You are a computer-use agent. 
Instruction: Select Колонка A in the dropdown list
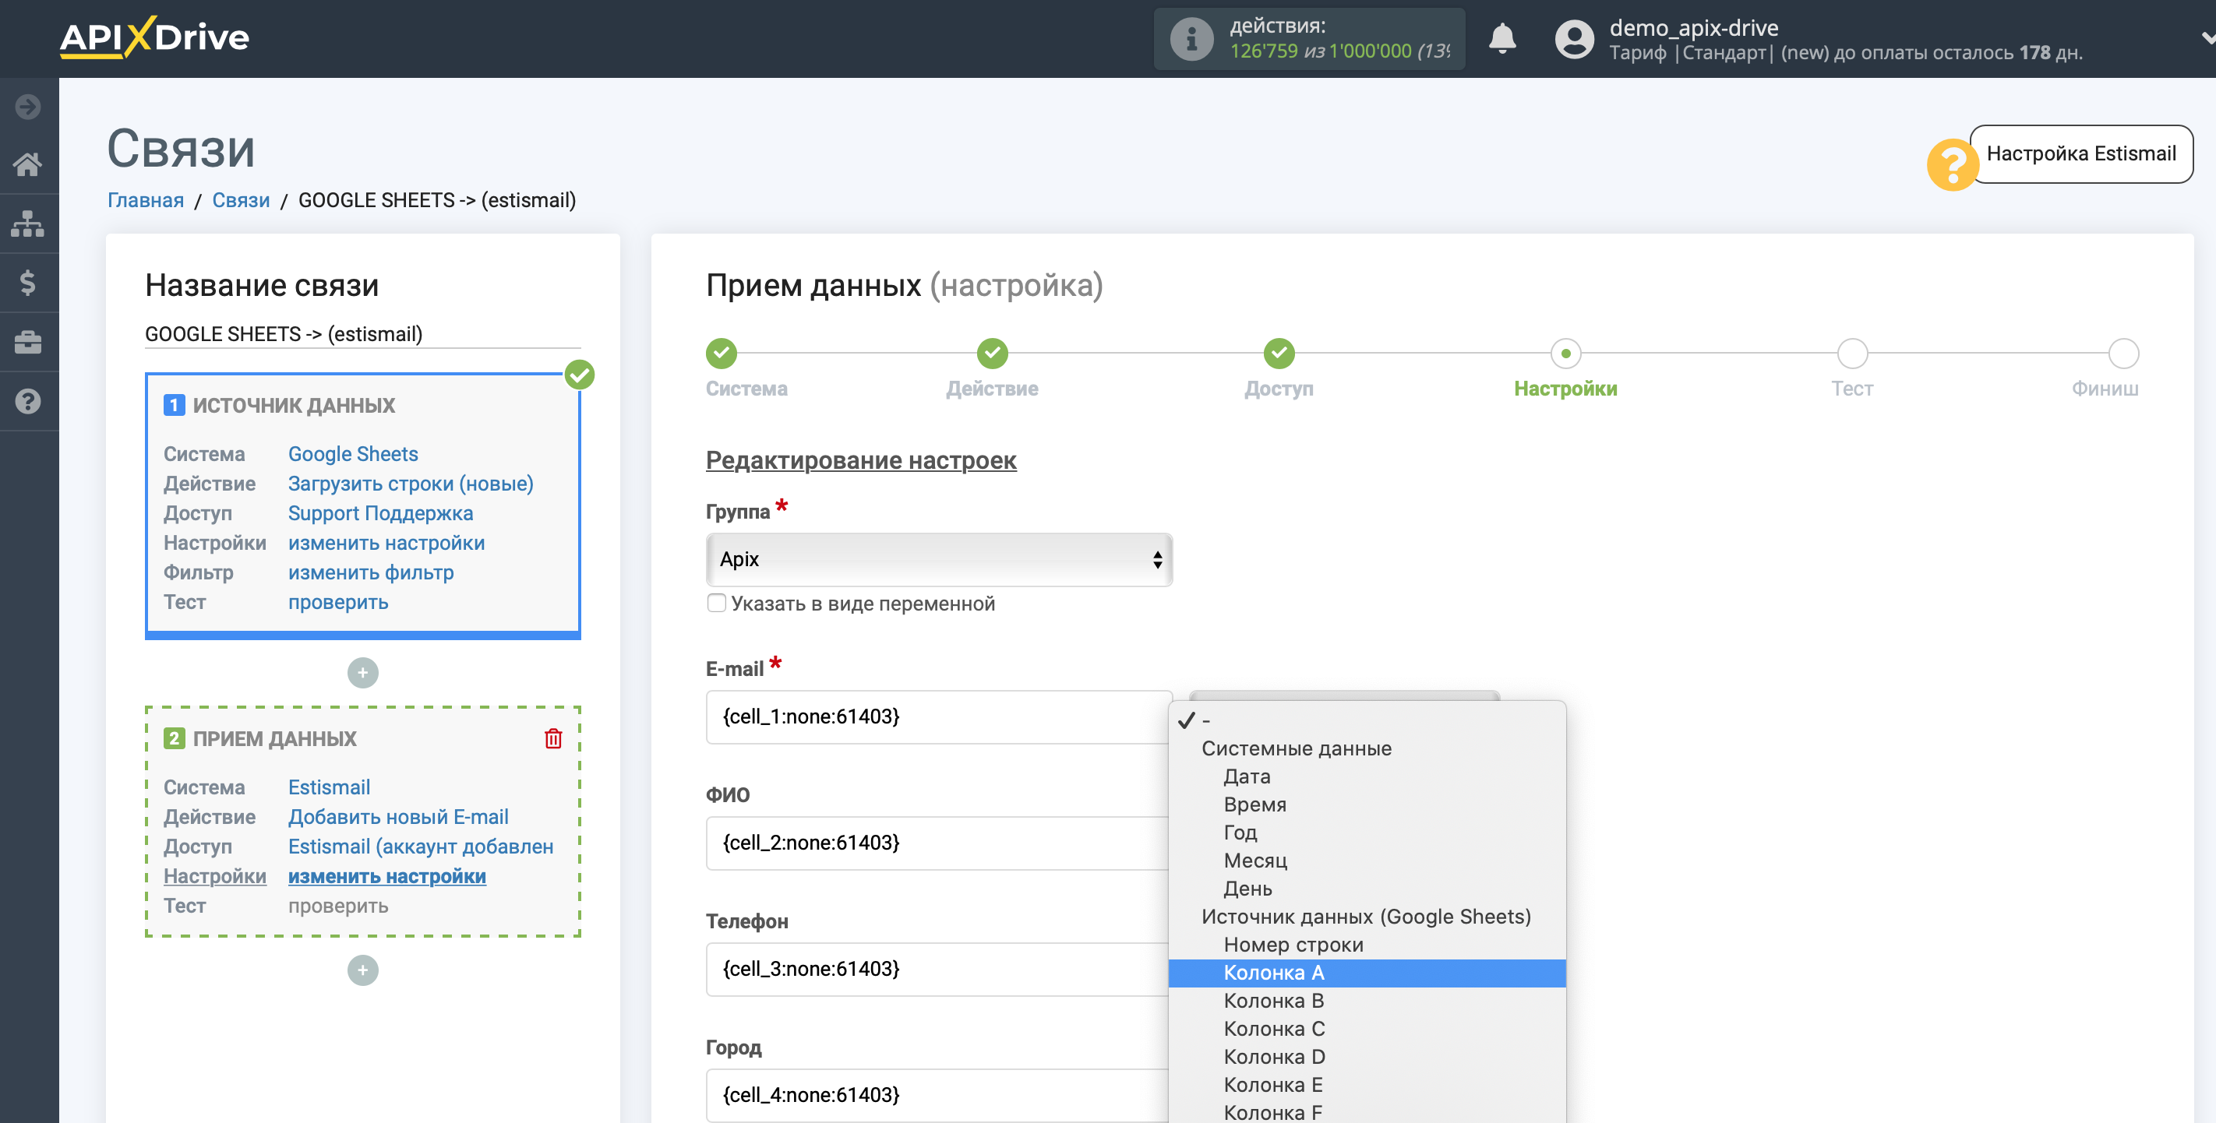pos(1367,973)
